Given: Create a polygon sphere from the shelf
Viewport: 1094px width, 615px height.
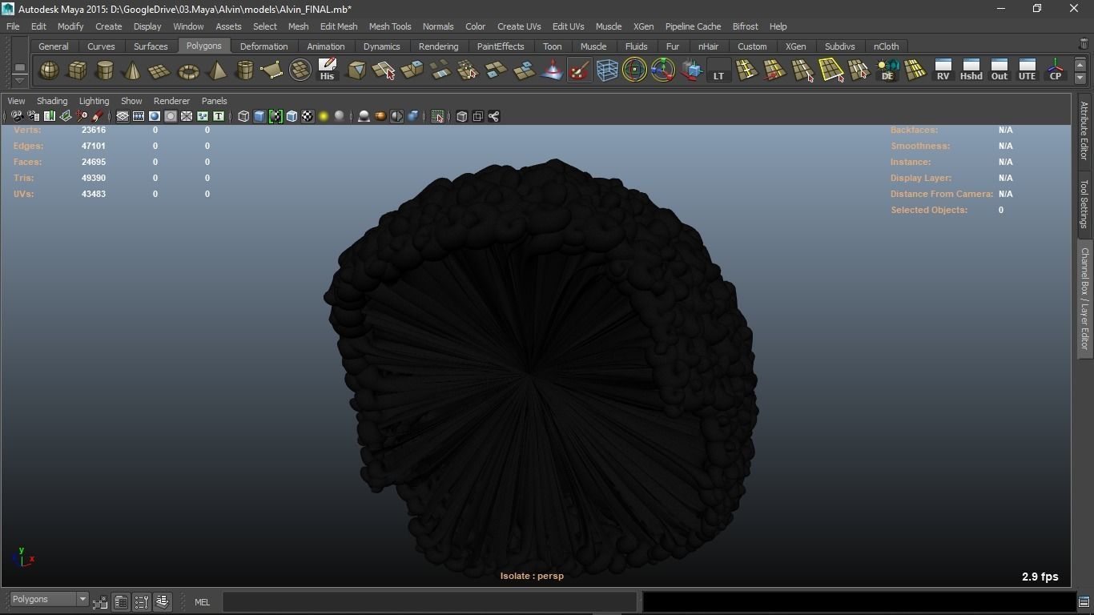Looking at the screenshot, I should point(49,70).
